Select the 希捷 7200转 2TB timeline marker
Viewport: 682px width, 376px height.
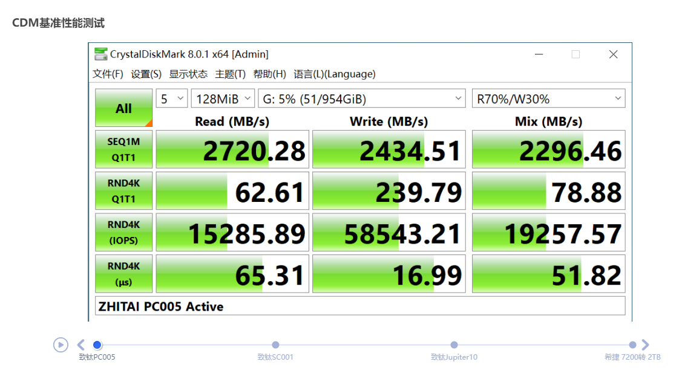(x=632, y=345)
